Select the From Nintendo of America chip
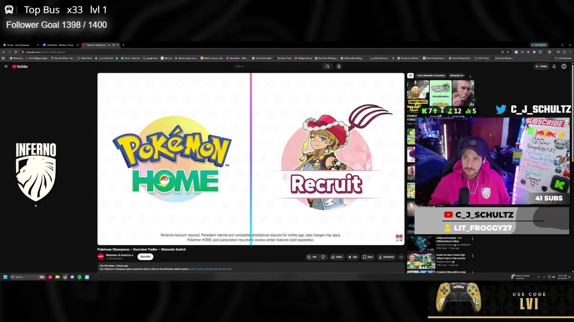 tap(431, 76)
